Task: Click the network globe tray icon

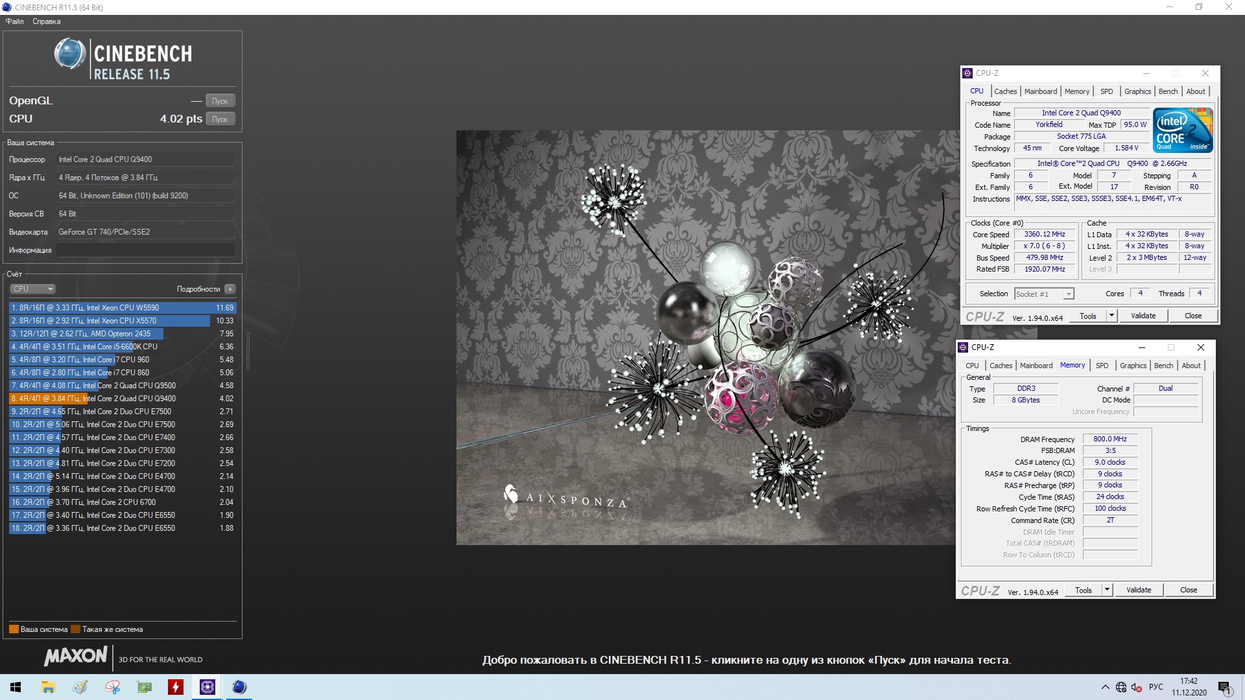Action: tap(1121, 687)
